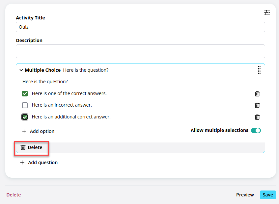Image resolution: width=279 pixels, height=204 pixels.
Task: Edit the 'Here is the question?' text
Action: [45, 82]
